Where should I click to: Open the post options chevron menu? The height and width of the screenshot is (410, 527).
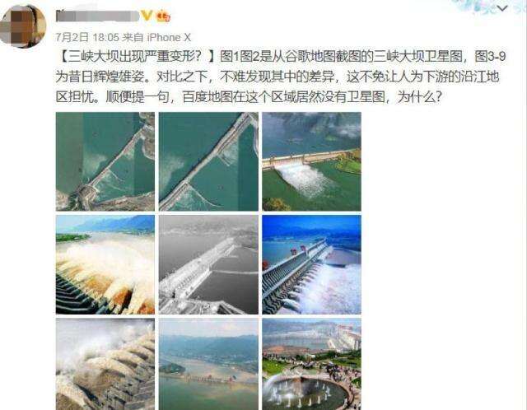[x=502, y=8]
